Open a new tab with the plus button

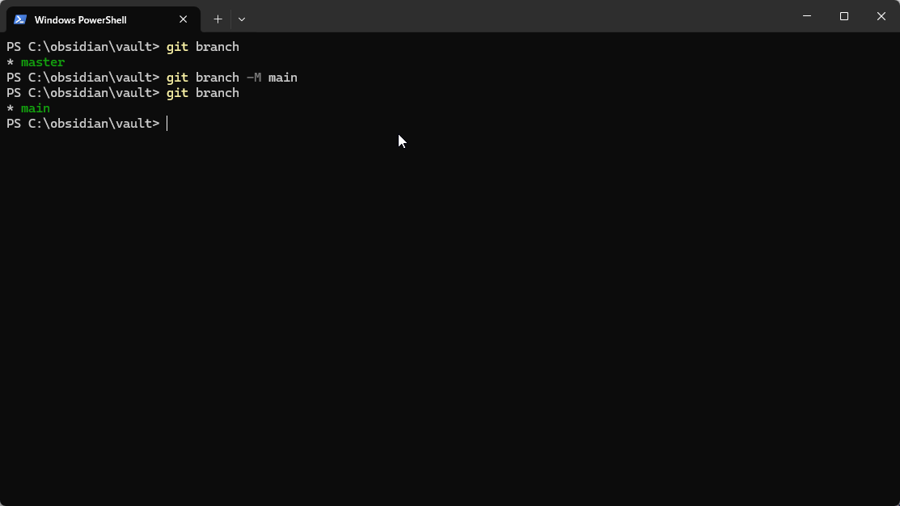pyautogui.click(x=218, y=19)
